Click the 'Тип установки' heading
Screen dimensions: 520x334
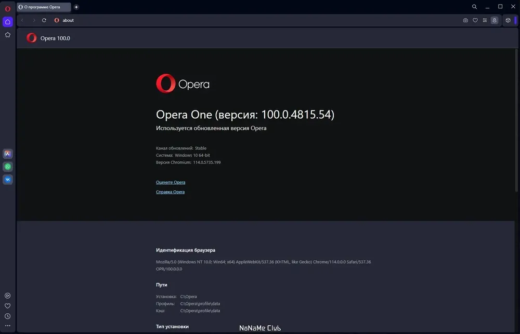tap(172, 326)
